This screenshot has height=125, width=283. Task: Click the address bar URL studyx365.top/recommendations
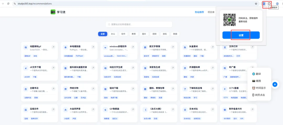point(35,4)
